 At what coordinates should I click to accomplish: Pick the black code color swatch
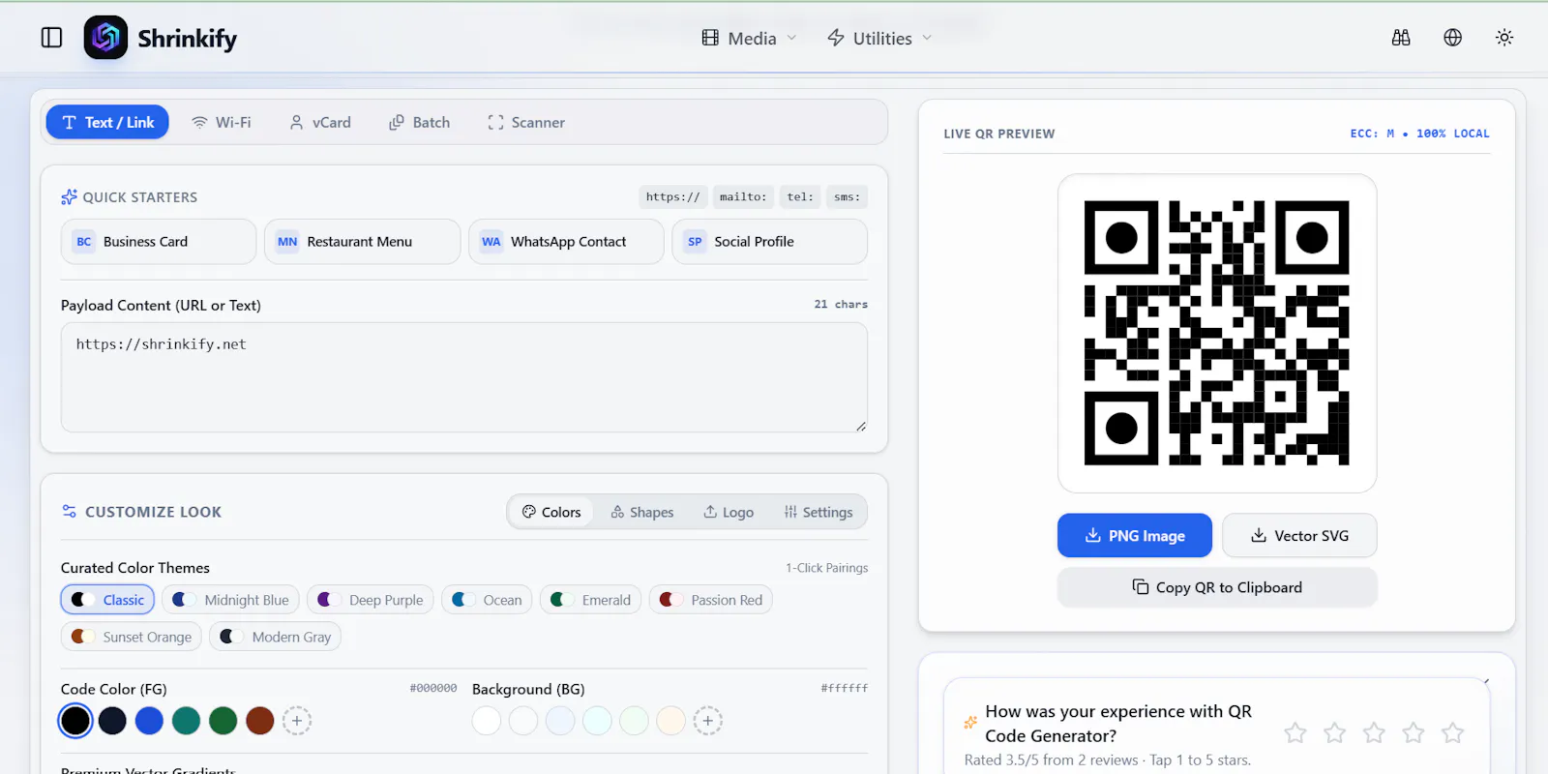click(x=75, y=721)
